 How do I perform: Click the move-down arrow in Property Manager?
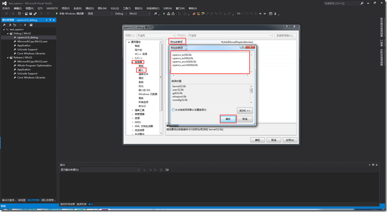(25, 25)
